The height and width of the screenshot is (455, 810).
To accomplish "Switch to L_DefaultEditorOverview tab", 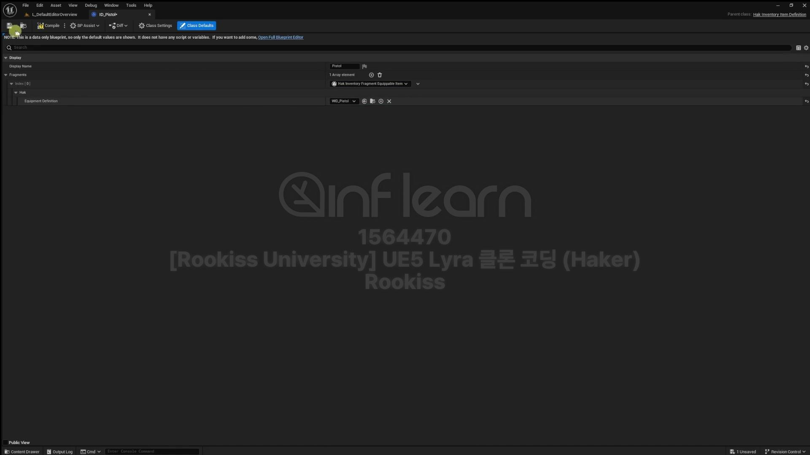I will click(54, 14).
